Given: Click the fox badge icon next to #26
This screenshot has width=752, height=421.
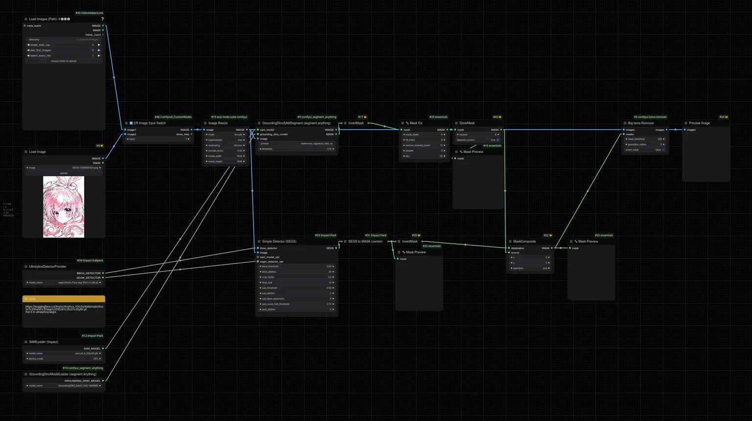Looking at the screenshot, I should click(727, 117).
